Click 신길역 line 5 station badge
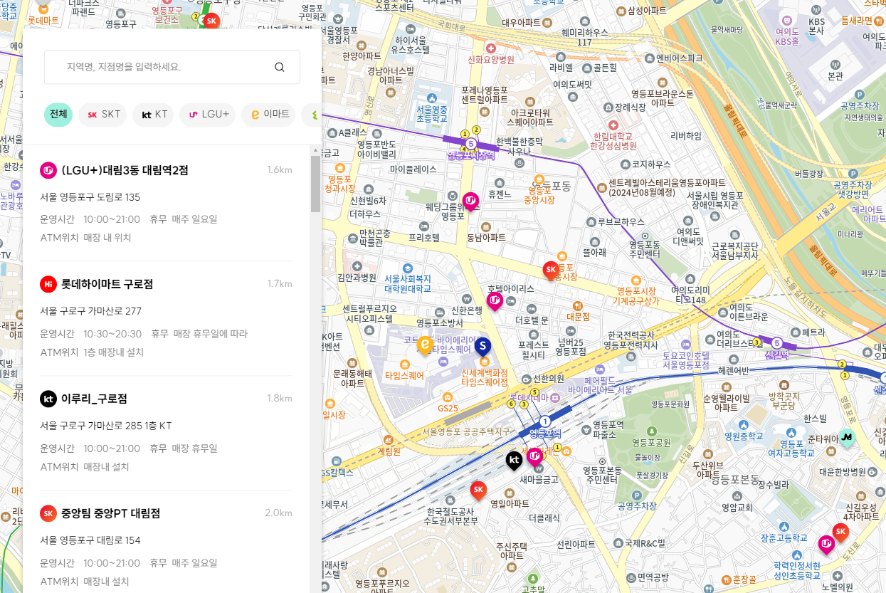Screen dimensions: 886x593 777,342
